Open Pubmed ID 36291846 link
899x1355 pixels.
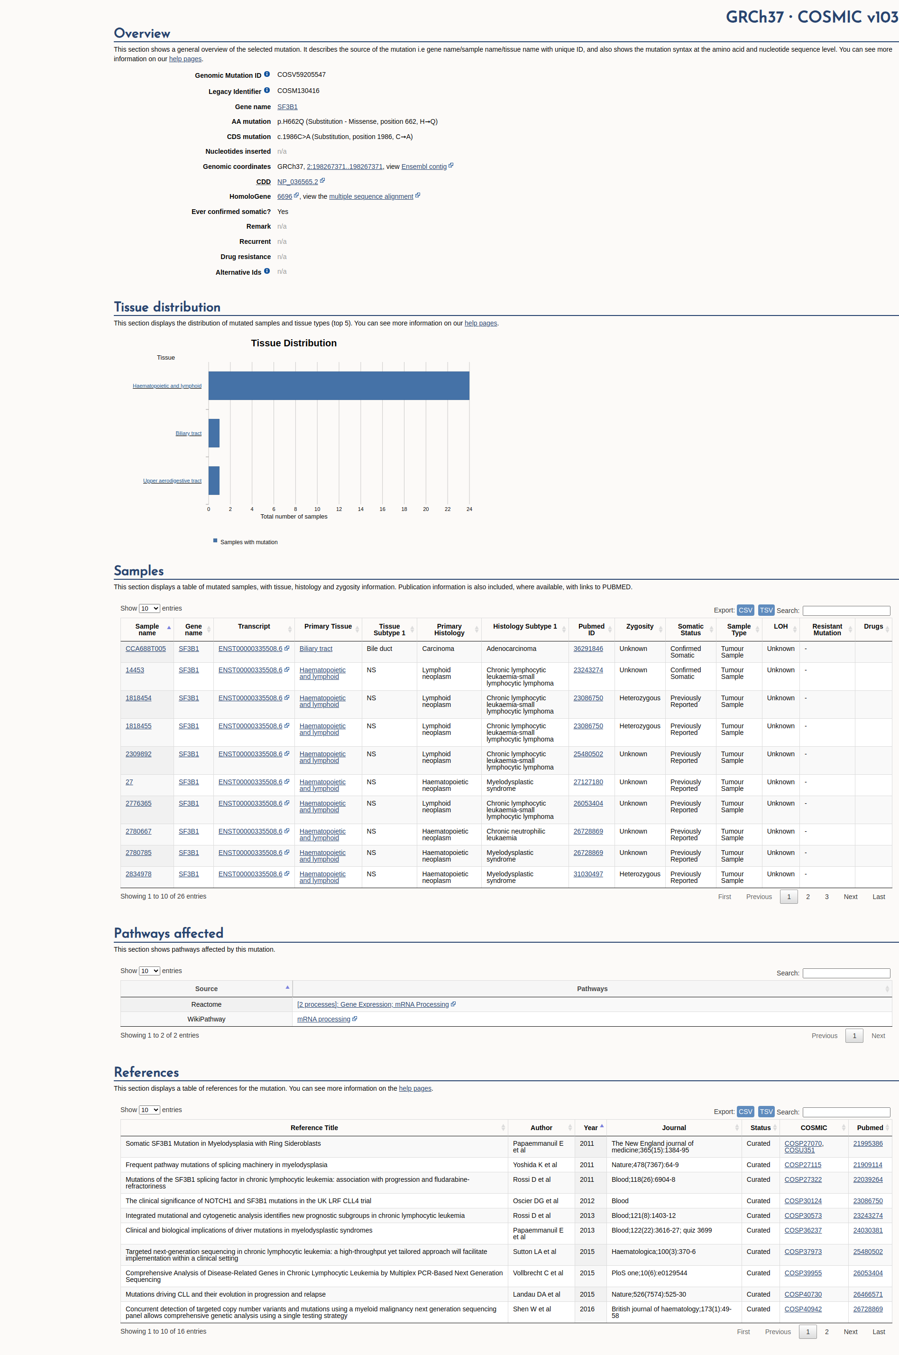(x=588, y=649)
